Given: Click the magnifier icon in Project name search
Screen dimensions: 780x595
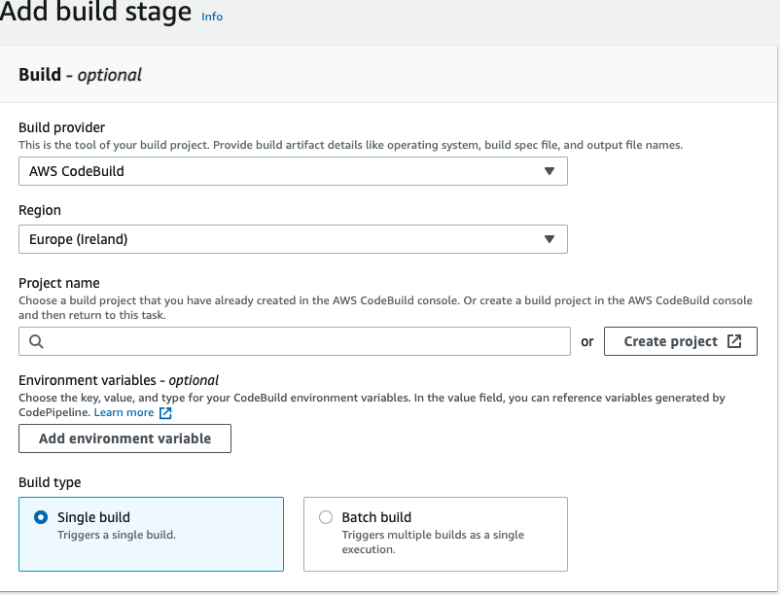Looking at the screenshot, I should pos(36,341).
